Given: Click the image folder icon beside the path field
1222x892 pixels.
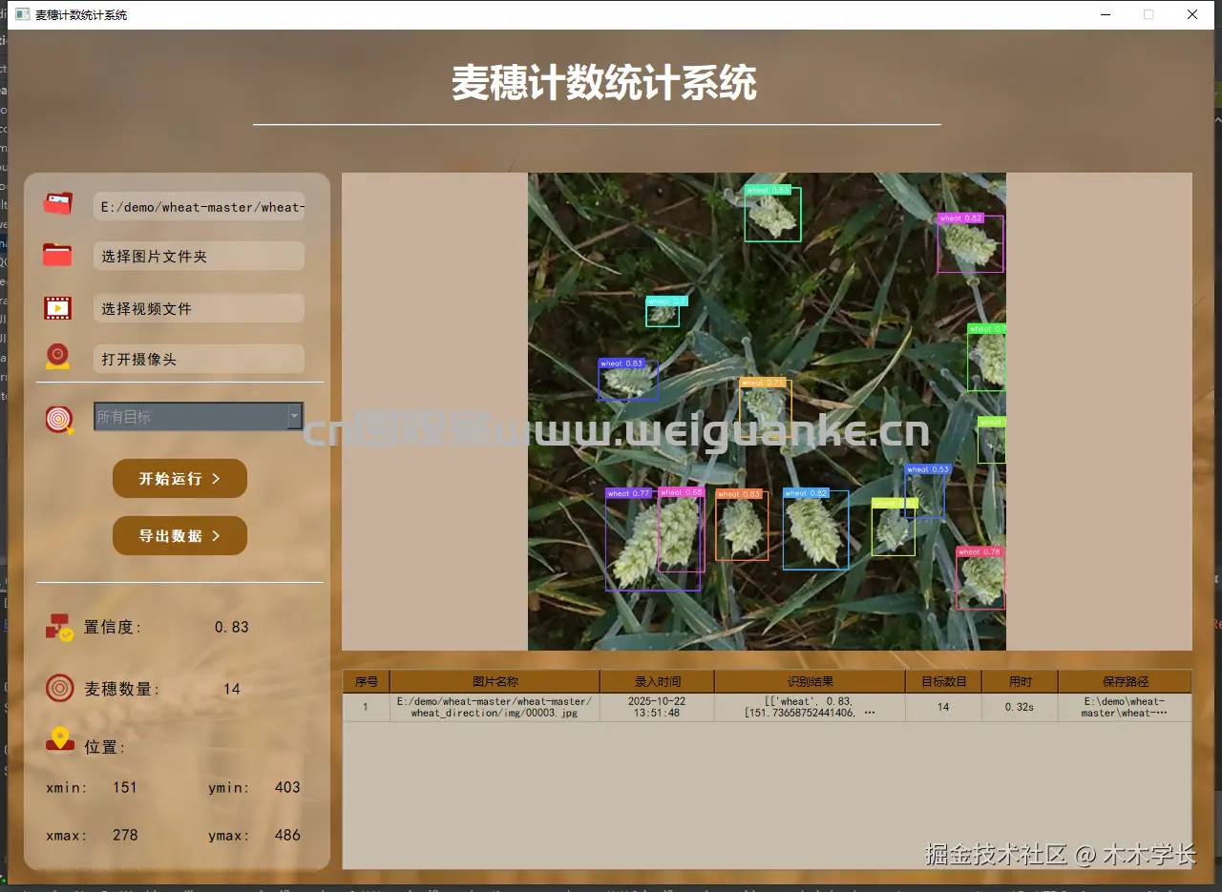Looking at the screenshot, I should 57,203.
